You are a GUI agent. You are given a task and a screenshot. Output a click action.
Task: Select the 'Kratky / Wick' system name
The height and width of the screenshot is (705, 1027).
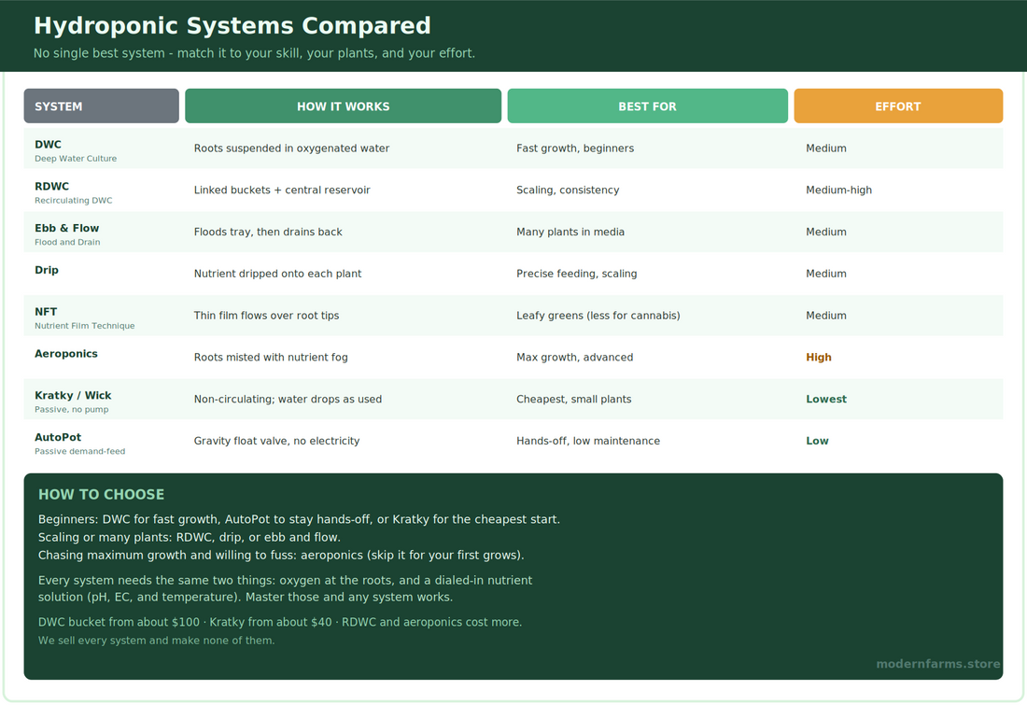pos(73,396)
